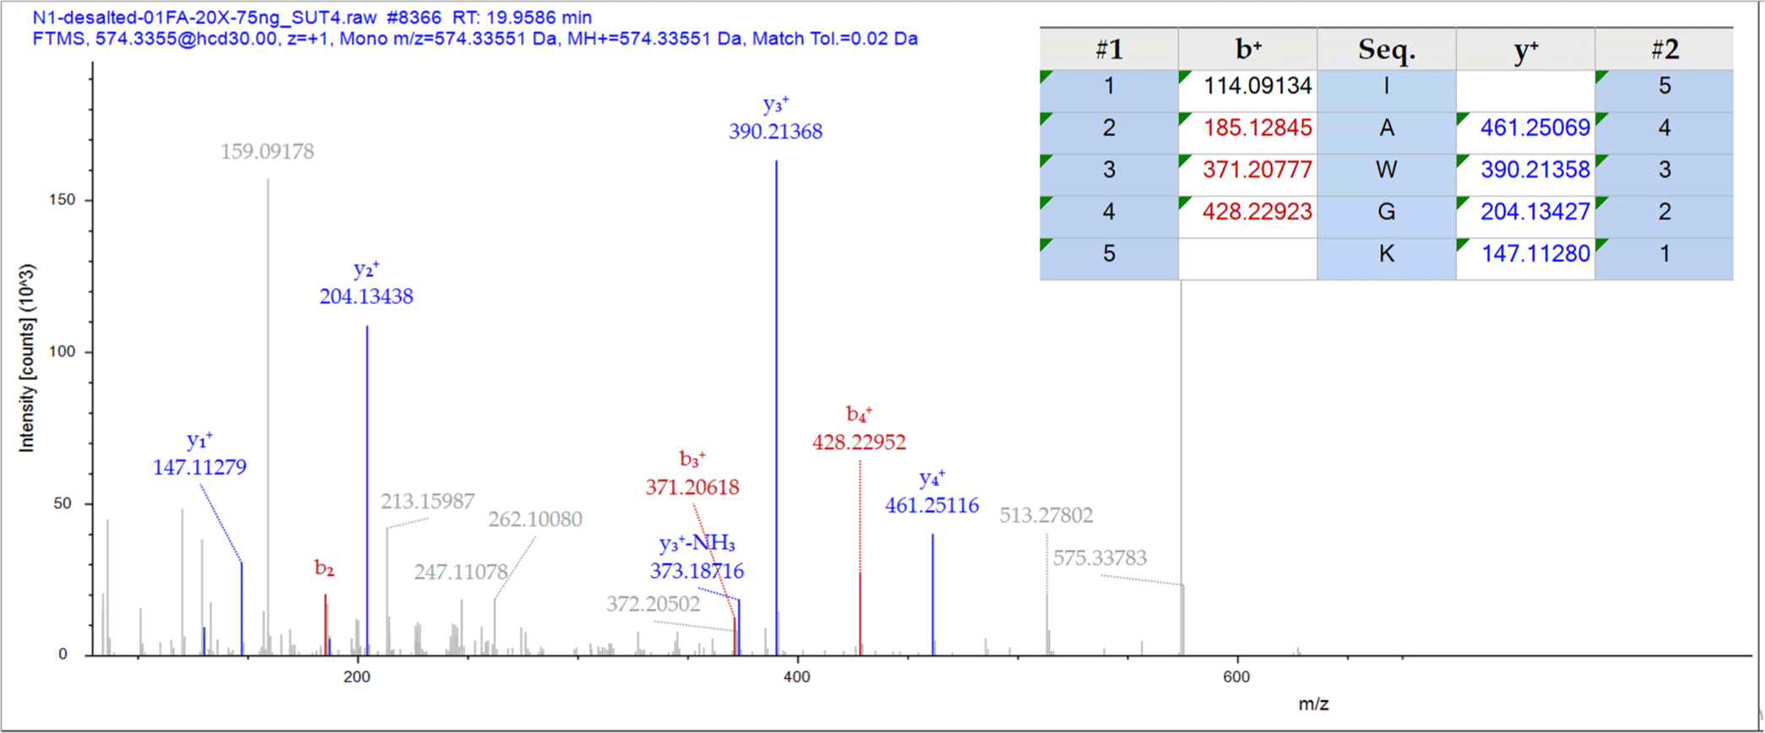This screenshot has width=1765, height=733.
Task: Click the y3+ peak label 390.21368
Action: pos(775,132)
